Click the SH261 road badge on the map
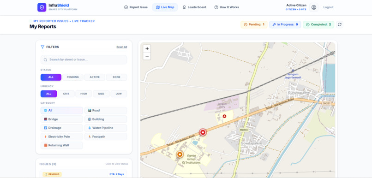This screenshot has width=372, height=178. pyautogui.click(x=326, y=103)
